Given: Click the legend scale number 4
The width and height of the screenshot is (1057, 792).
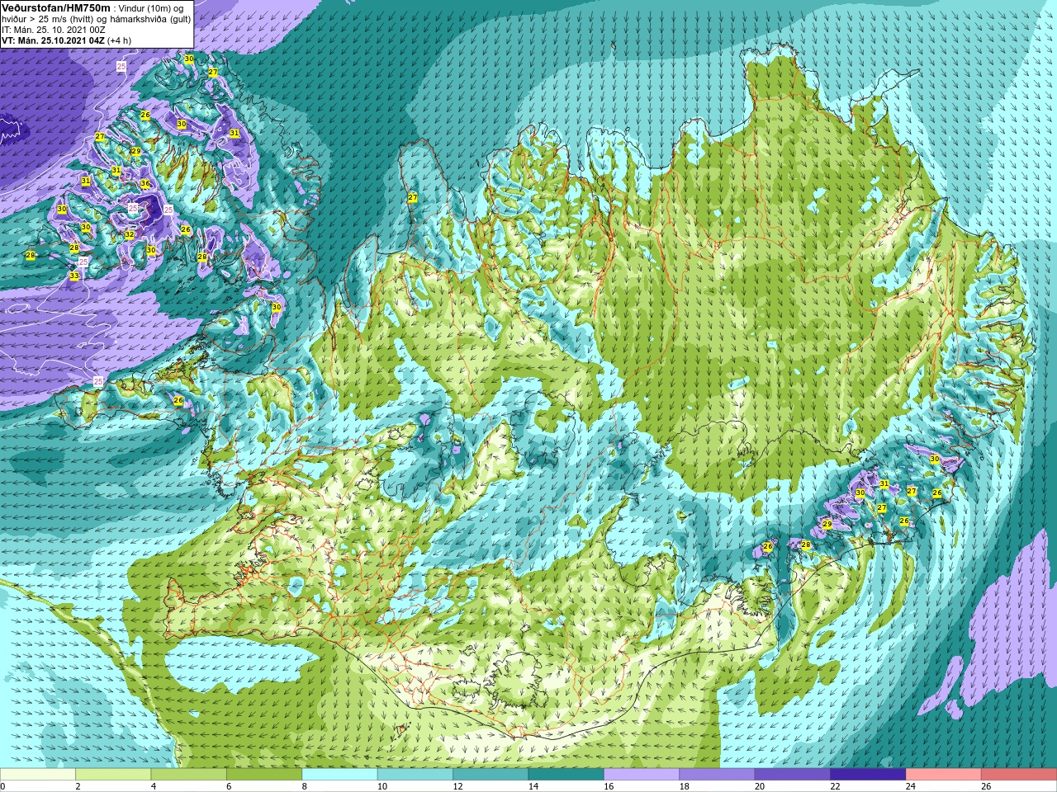Looking at the screenshot, I should 154,786.
